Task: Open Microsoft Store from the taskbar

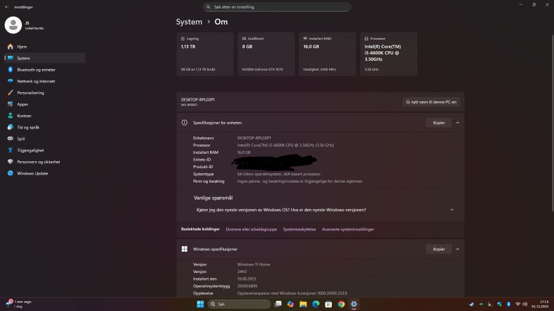Action: 328,304
